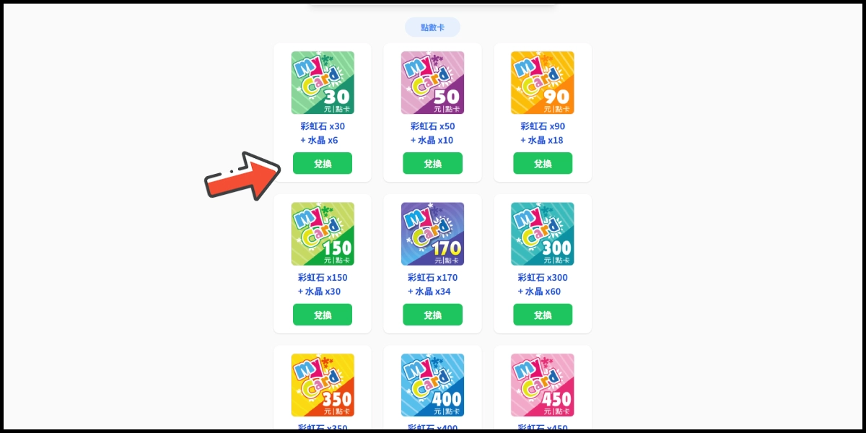
Task: Click the 水晶 x60 bonus text
Action: pyautogui.click(x=539, y=292)
